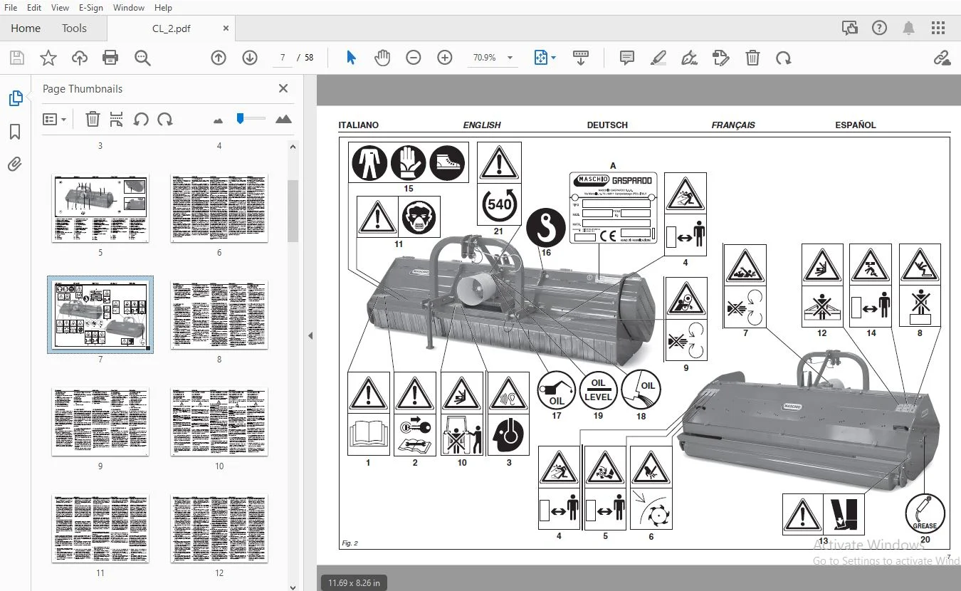Delete selected page thumbnails
961x591 pixels.
coord(93,120)
